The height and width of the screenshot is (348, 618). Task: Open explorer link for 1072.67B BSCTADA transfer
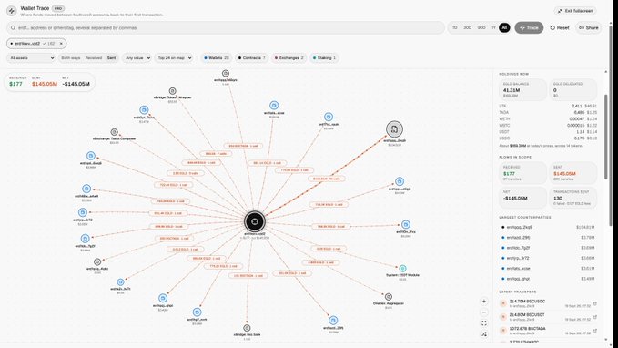click(x=595, y=331)
